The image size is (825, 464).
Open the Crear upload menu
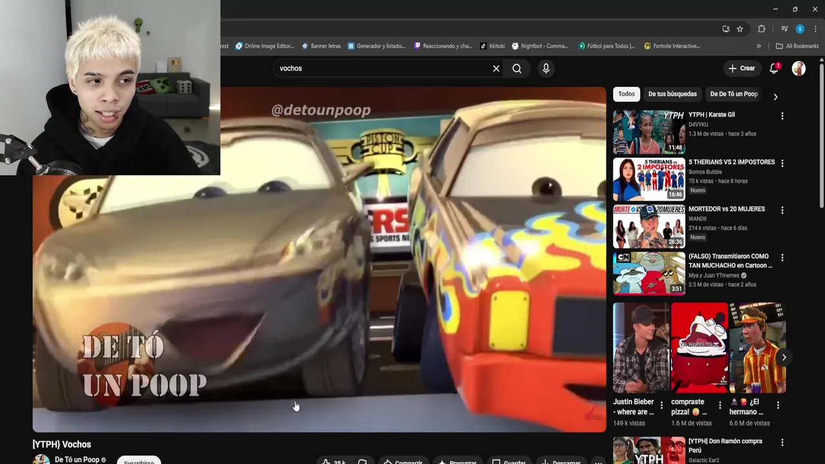(x=741, y=68)
